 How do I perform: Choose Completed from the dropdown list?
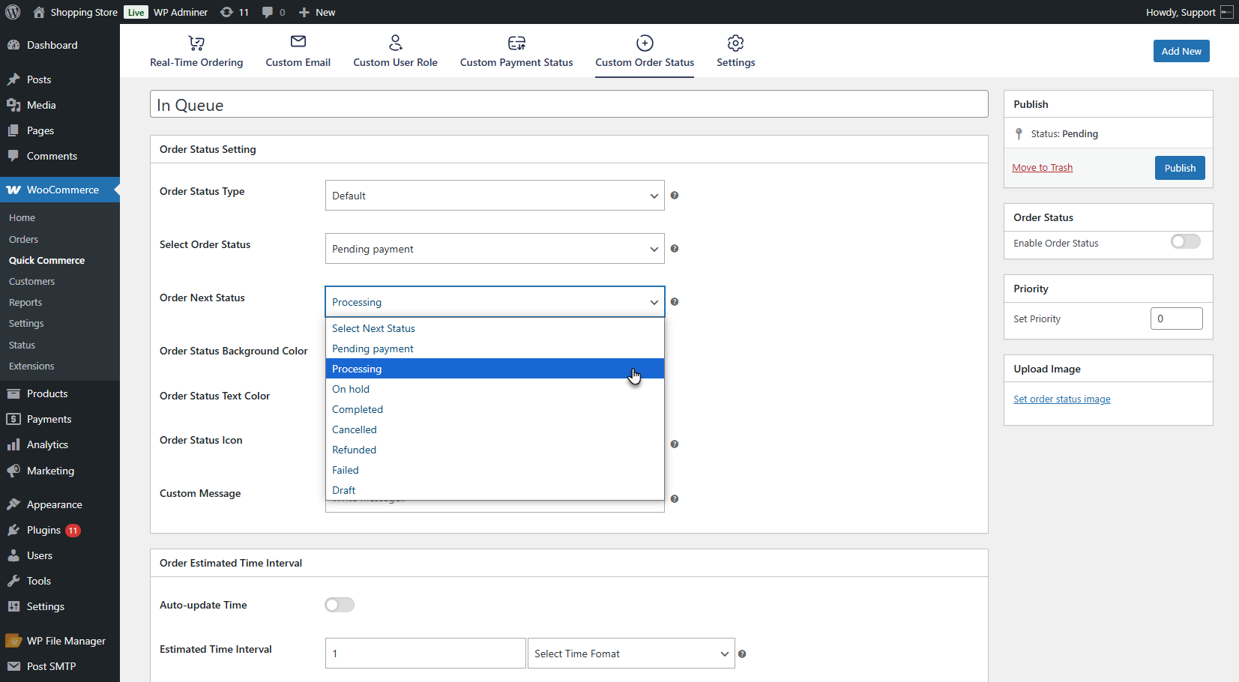(358, 409)
